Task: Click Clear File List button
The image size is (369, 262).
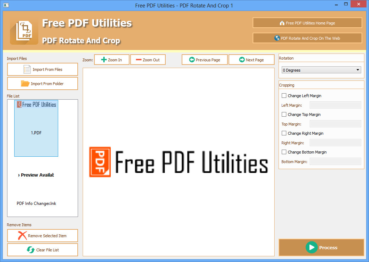Action: tap(43, 250)
